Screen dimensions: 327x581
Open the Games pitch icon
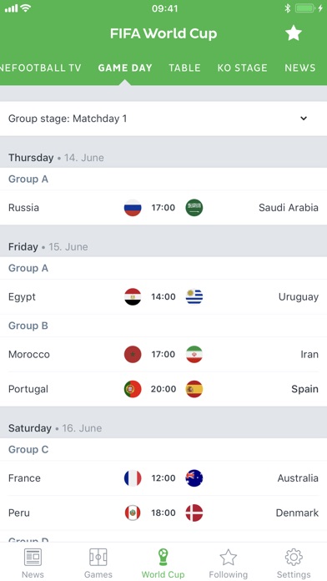click(x=98, y=558)
